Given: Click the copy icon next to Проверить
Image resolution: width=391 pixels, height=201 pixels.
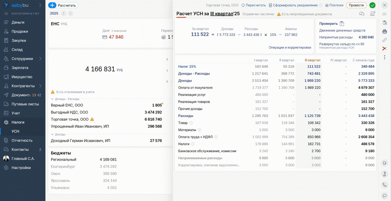Looking at the screenshot, I should coord(342,24).
